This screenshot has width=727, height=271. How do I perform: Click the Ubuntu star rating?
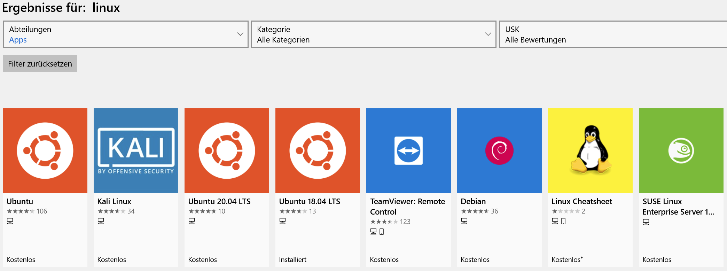click(21, 211)
